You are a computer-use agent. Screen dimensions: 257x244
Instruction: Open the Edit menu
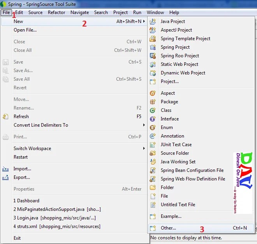[19, 12]
